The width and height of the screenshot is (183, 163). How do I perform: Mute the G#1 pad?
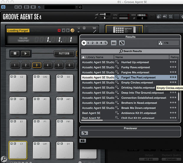(12, 99)
